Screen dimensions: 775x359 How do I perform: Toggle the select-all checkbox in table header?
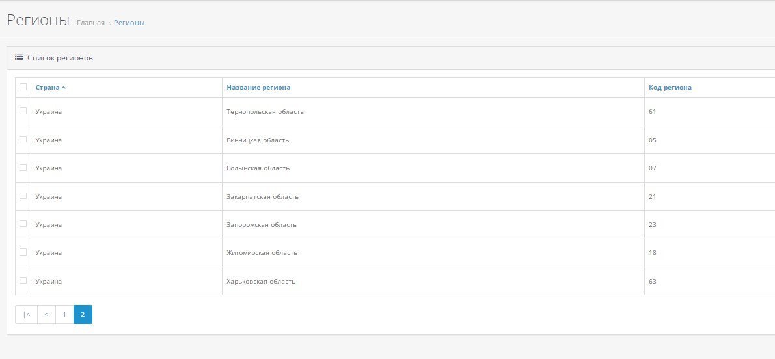point(23,87)
